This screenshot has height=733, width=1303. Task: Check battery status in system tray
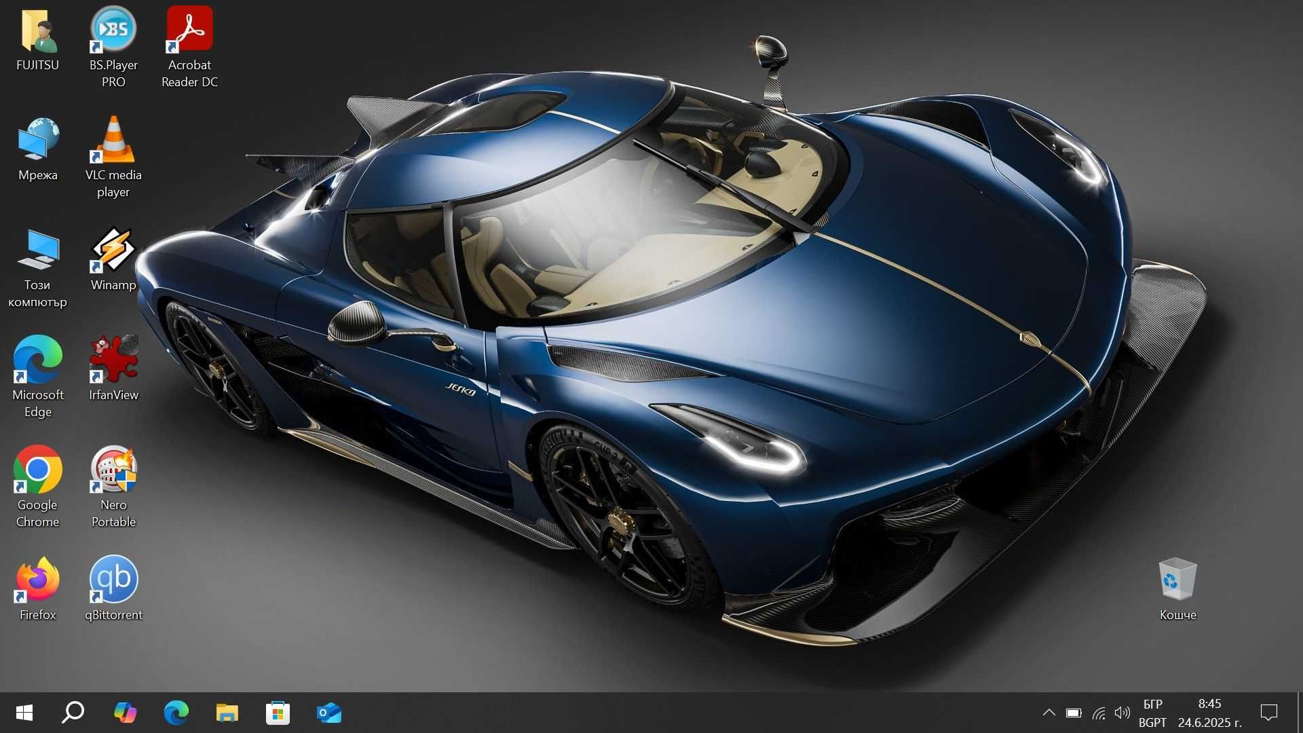[1074, 713]
